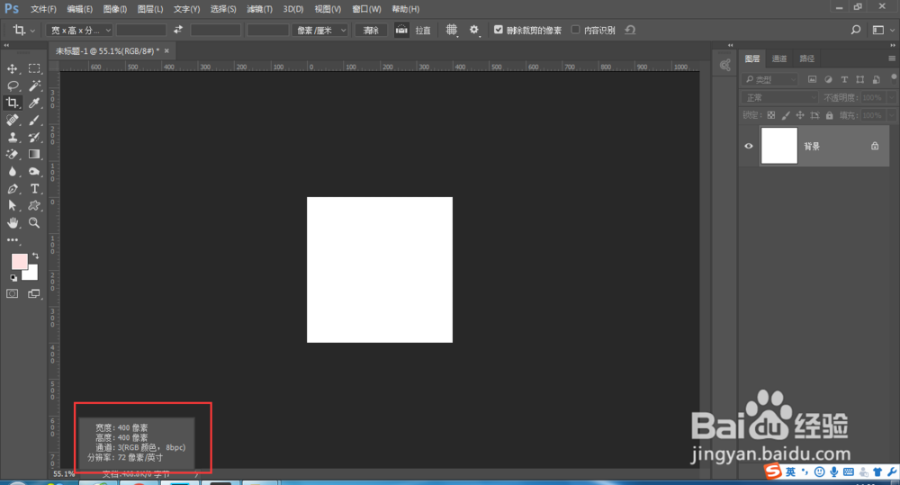
Task: Toggle pixel layer filter
Action: [x=812, y=79]
